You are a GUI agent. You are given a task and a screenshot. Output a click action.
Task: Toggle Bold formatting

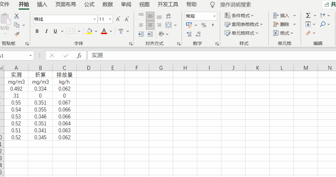[37, 31]
